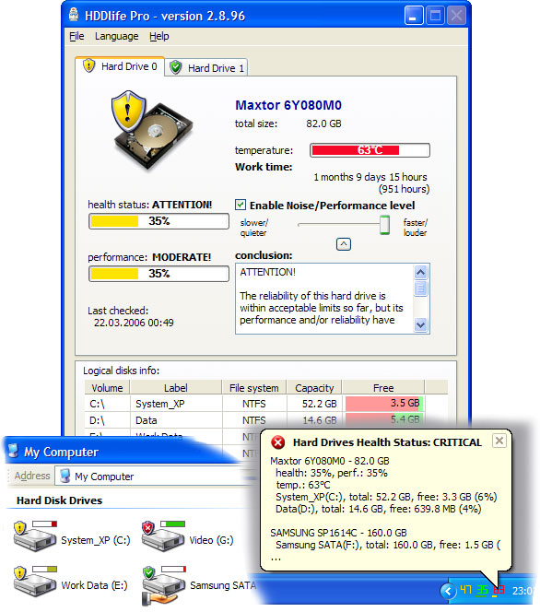This screenshot has height=612, width=540.
Task: Collapse noise level panel with chevron button
Action: point(344,244)
